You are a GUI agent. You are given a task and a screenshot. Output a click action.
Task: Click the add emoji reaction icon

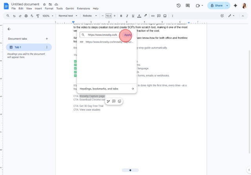[x=119, y=101]
